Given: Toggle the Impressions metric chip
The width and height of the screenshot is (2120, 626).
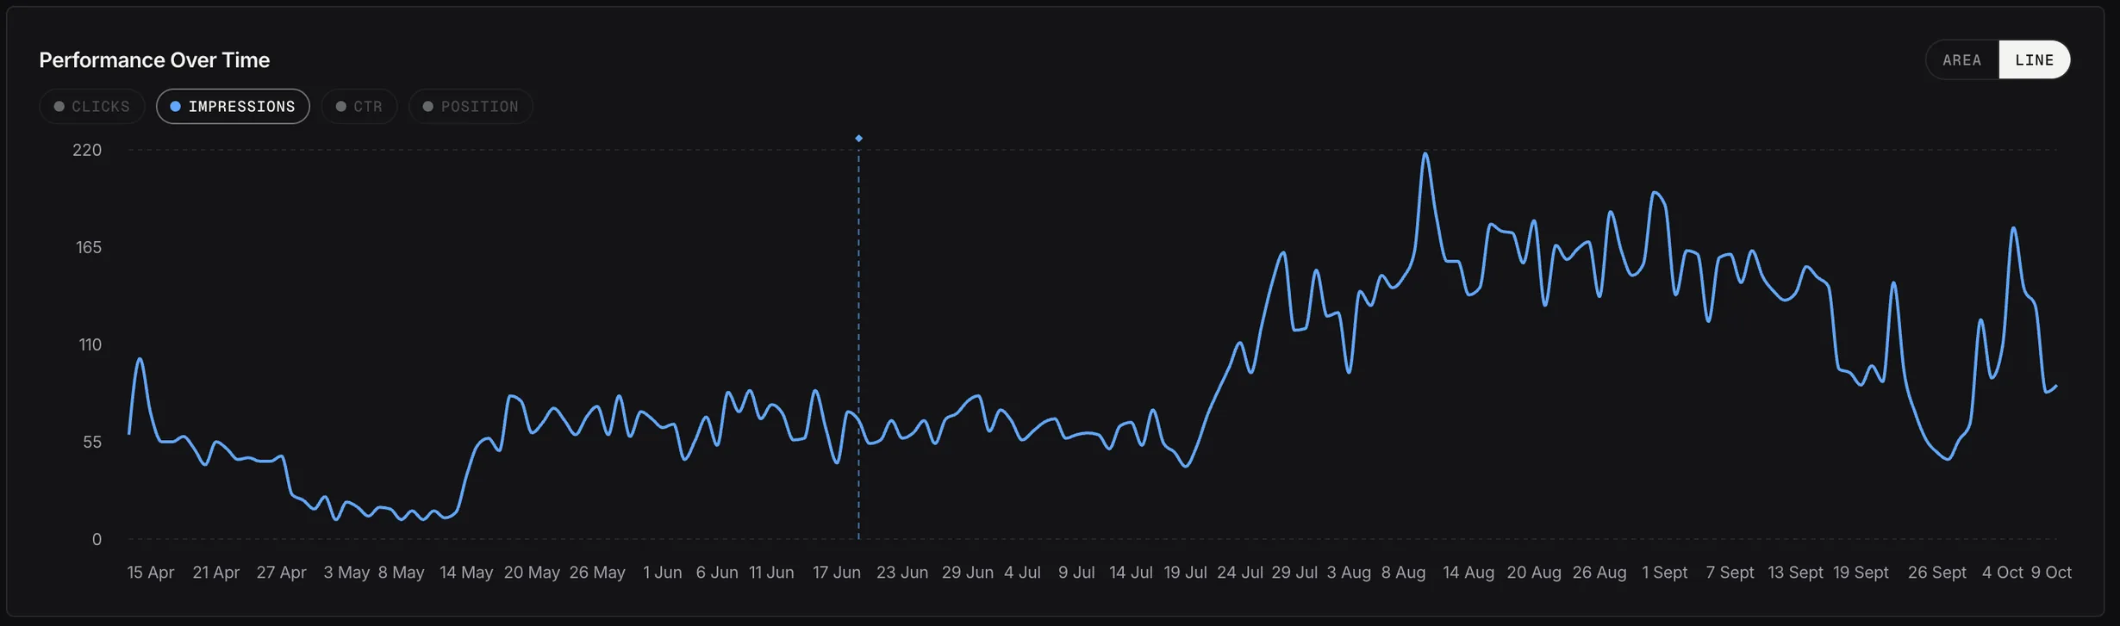Looking at the screenshot, I should click(x=233, y=107).
